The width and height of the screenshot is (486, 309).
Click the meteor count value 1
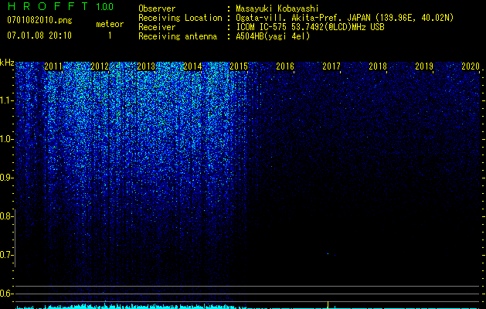click(x=110, y=36)
